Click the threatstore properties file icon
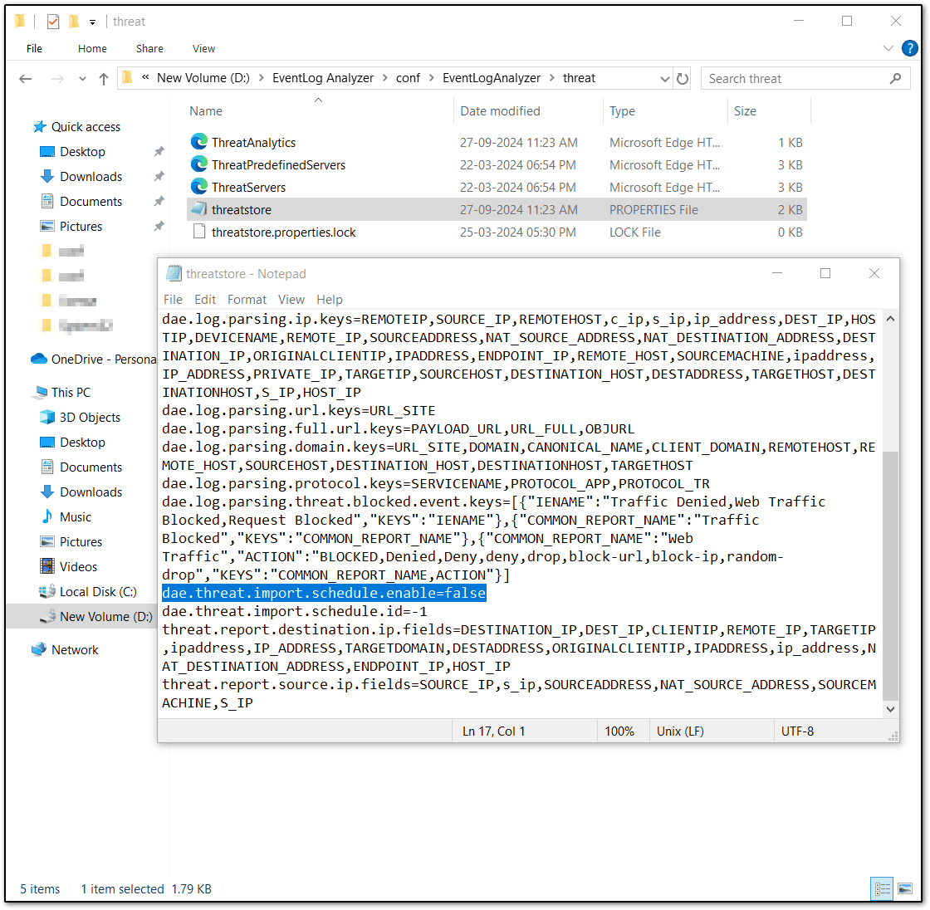 (199, 209)
